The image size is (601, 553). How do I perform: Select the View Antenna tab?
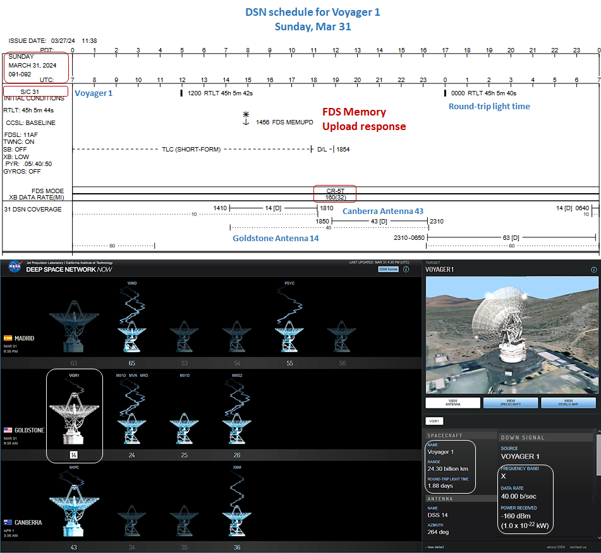pyautogui.click(x=452, y=403)
